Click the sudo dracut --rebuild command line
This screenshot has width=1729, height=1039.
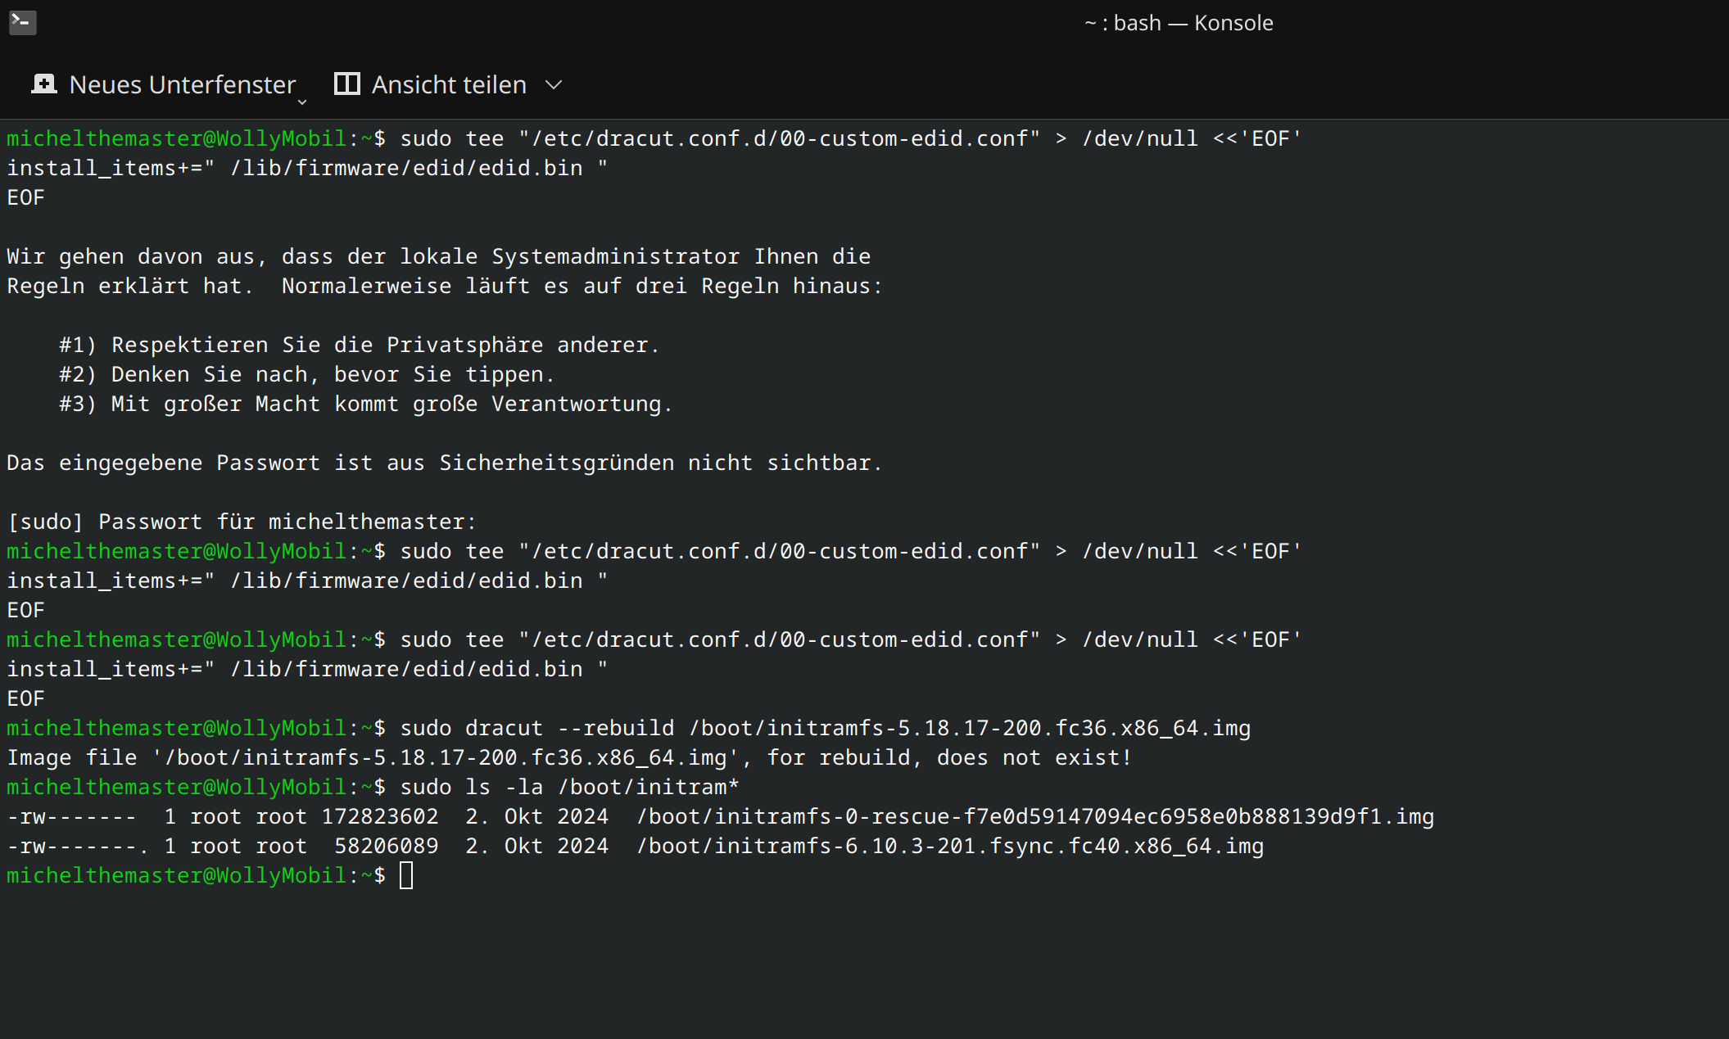824,728
